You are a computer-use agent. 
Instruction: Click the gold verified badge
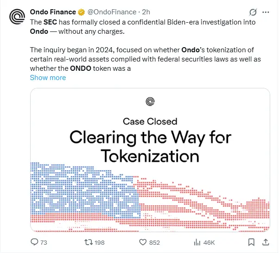(x=80, y=12)
